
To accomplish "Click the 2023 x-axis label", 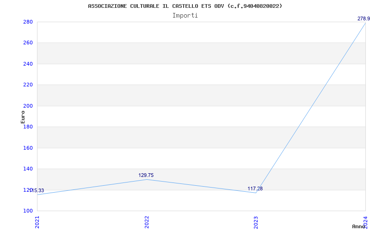I will pyautogui.click(x=256, y=222).
